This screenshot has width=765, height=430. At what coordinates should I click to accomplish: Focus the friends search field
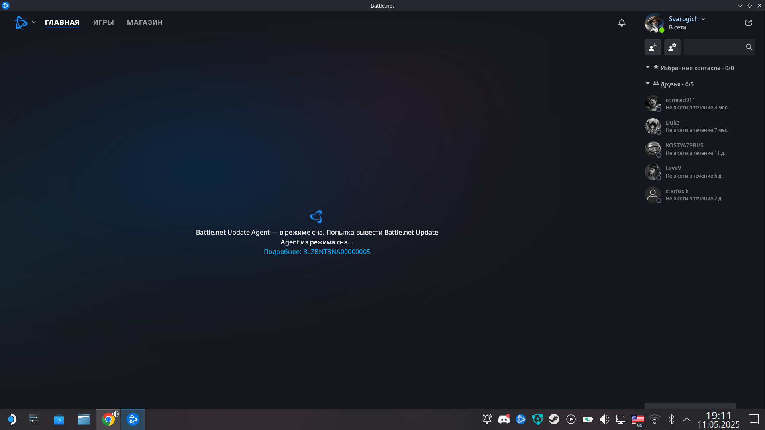click(x=720, y=47)
